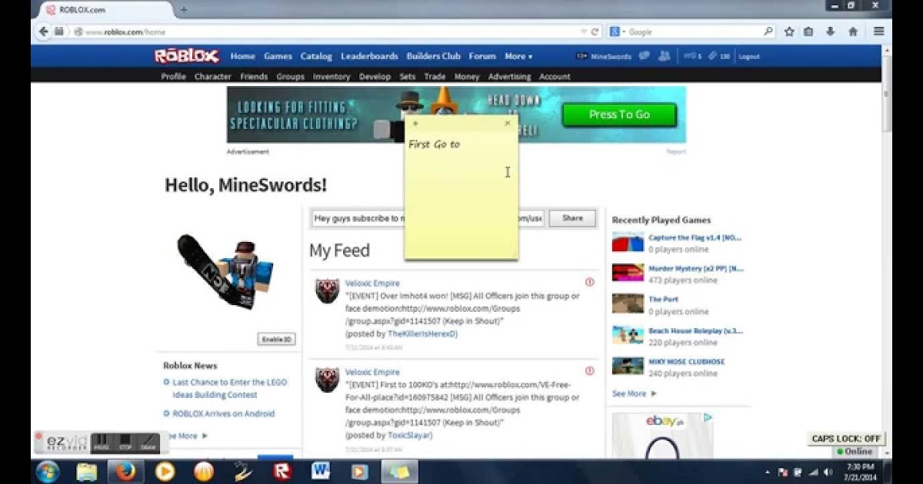Delete the sticky note with its X
Viewport: 923px width, 484px height.
(507, 123)
